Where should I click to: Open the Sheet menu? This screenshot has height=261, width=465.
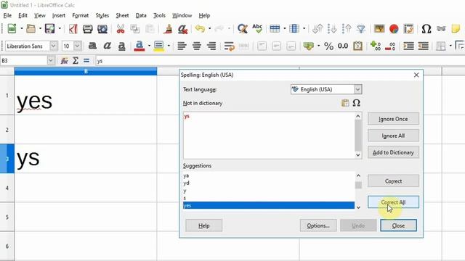coord(122,15)
